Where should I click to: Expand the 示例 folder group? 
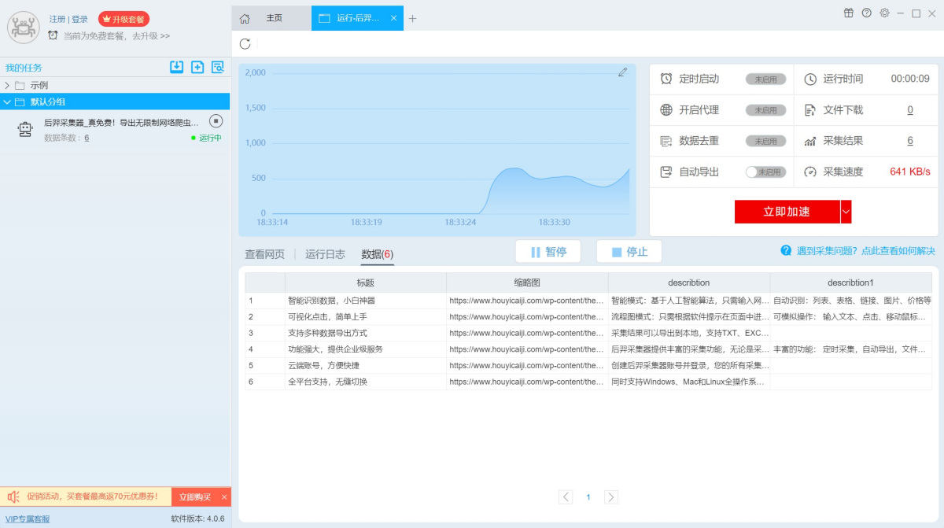click(x=7, y=85)
